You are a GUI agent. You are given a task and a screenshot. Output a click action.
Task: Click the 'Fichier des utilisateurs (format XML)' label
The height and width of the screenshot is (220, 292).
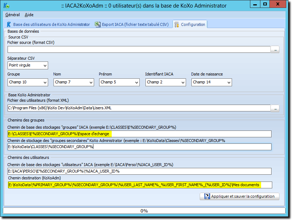click(38, 100)
